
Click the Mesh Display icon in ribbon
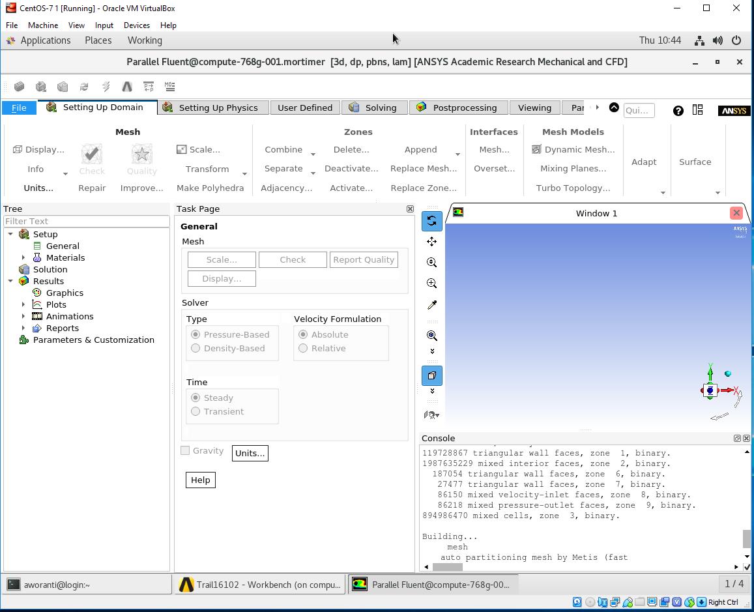pyautogui.click(x=18, y=149)
